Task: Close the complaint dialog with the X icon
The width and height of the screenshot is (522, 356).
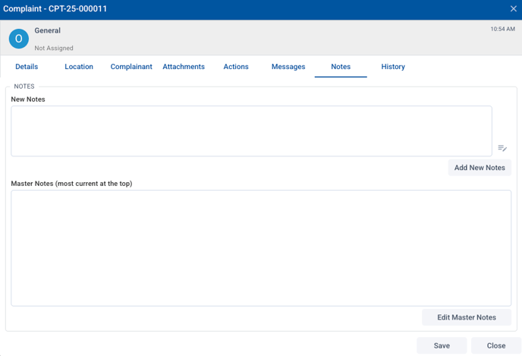Action: pos(513,9)
